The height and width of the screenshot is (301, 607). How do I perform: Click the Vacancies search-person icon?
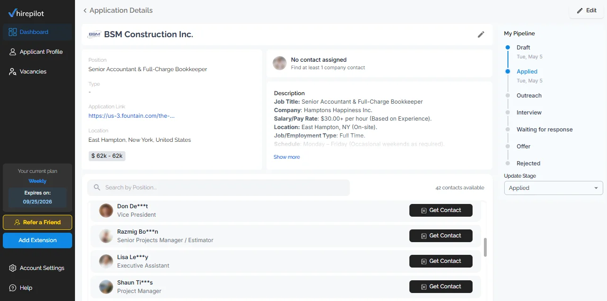point(13,72)
